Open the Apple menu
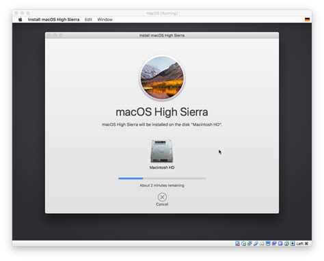 (21, 20)
